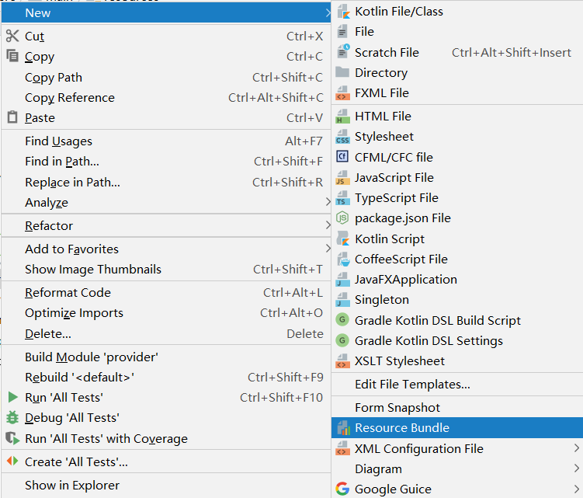Select Copy Path menu entry

166,78
